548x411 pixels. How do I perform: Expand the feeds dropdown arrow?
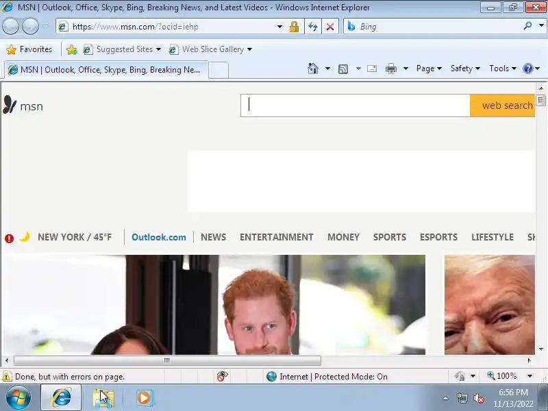[x=358, y=68]
